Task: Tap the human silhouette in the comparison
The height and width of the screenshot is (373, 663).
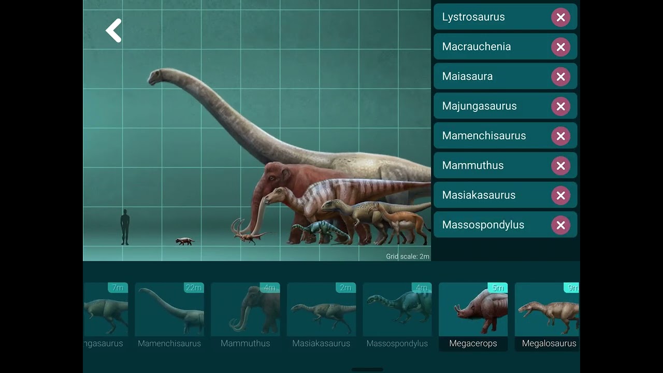Action: click(x=125, y=227)
